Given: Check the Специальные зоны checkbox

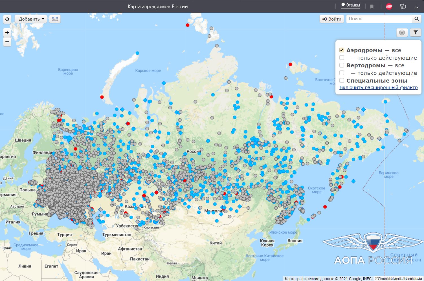Looking at the screenshot, I should tap(342, 80).
